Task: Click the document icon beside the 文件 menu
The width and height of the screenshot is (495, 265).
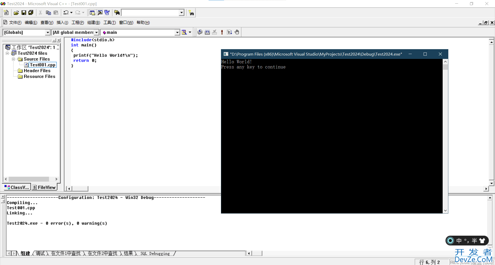Action: coord(5,22)
